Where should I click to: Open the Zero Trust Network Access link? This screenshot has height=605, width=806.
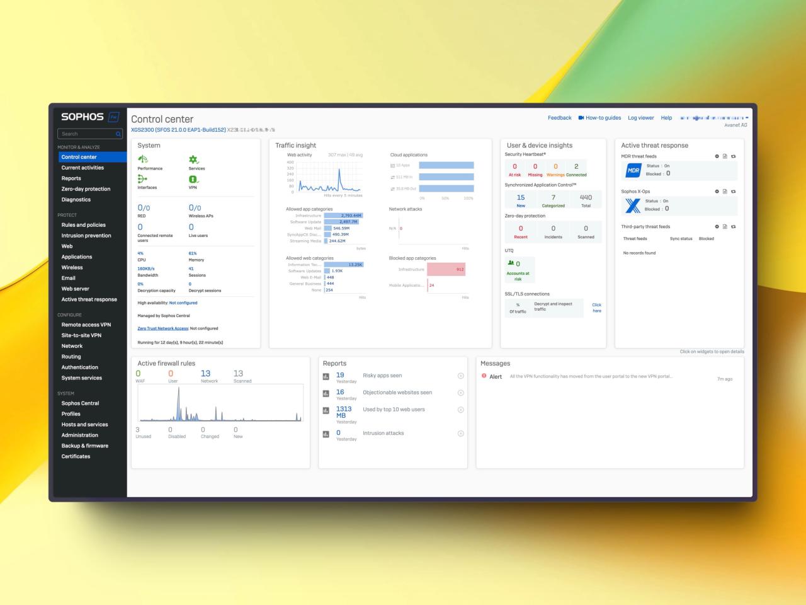pyautogui.click(x=163, y=328)
